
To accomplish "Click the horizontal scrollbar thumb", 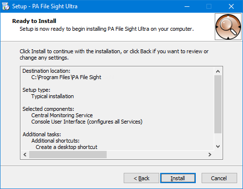I will click(x=68, y=154).
